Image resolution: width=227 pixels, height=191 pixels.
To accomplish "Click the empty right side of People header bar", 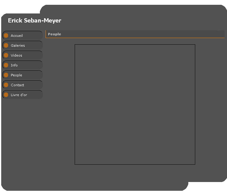I will (165, 34).
